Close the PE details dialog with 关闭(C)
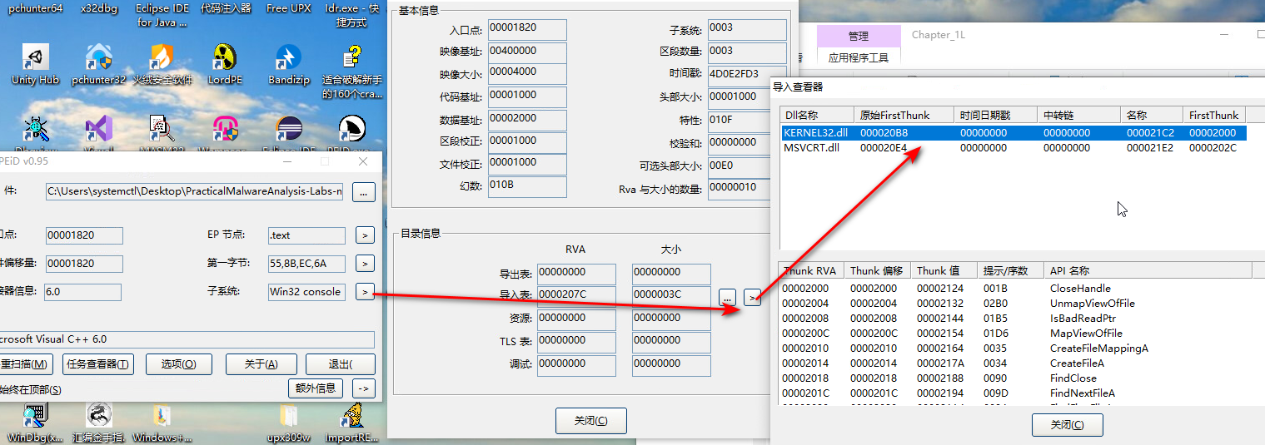 [591, 420]
